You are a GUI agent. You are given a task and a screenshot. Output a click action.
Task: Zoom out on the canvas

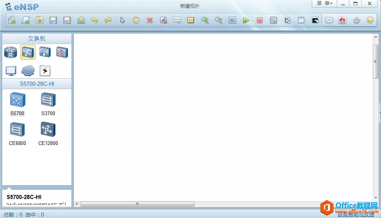(219, 20)
